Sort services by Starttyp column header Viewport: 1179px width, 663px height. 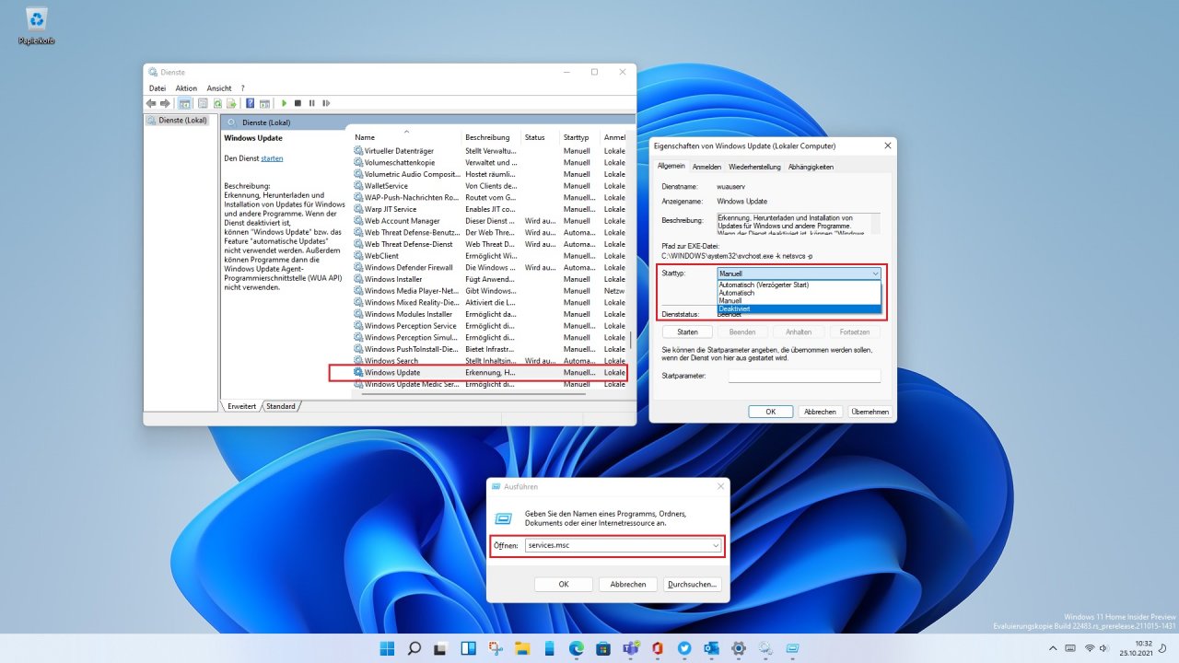(x=578, y=137)
